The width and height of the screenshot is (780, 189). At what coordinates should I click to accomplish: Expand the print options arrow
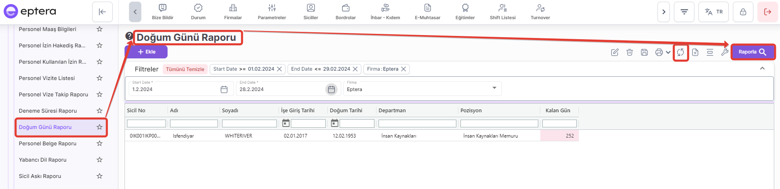(668, 52)
